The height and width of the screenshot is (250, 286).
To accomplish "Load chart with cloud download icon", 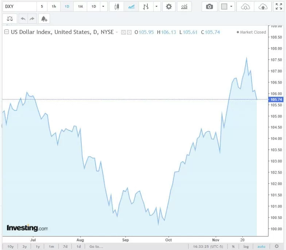I will [246, 7].
